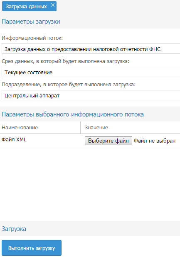This screenshot has width=180, height=257.
Task: Click the Загрузка section heading
Action: click(14, 229)
